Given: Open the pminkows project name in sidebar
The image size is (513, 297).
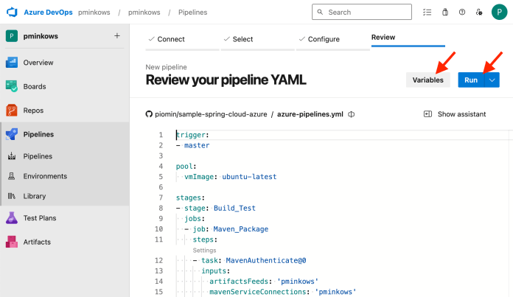Looking at the screenshot, I should pos(41,36).
